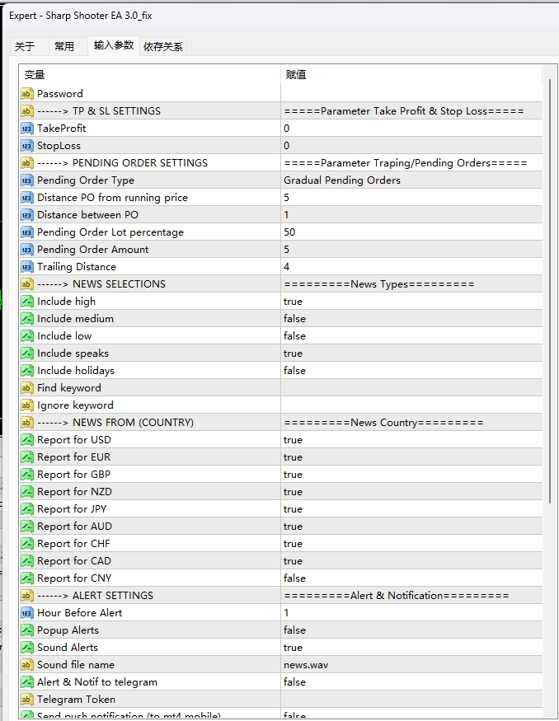Image resolution: width=559 pixels, height=721 pixels.
Task: Click the empty Password value field
Action: point(411,94)
